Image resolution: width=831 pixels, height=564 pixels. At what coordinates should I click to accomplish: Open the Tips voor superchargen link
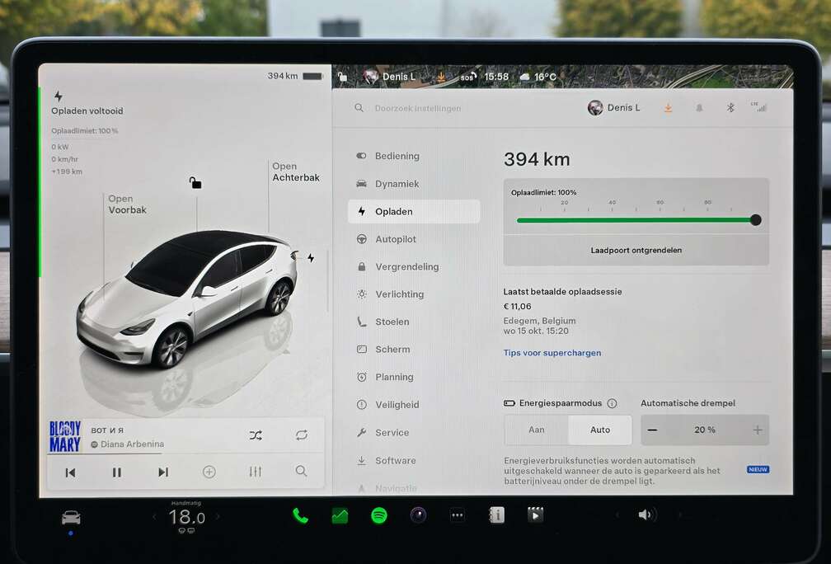point(552,352)
